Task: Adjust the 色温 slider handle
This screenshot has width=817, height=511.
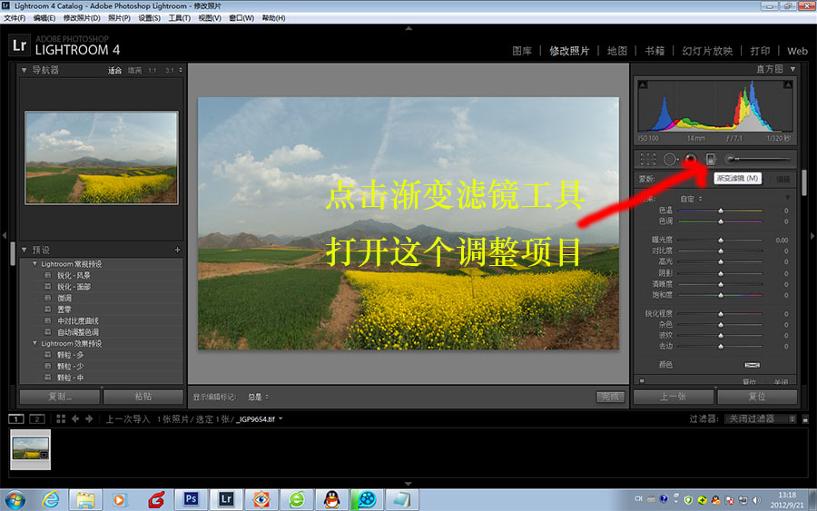Action: point(721,211)
